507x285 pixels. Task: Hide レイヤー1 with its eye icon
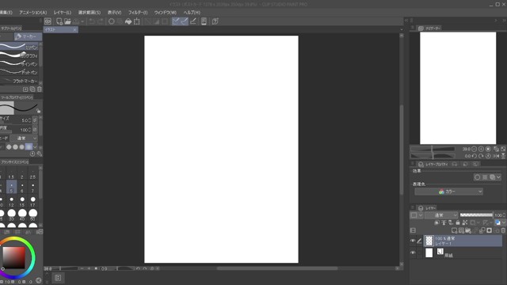pyautogui.click(x=413, y=241)
